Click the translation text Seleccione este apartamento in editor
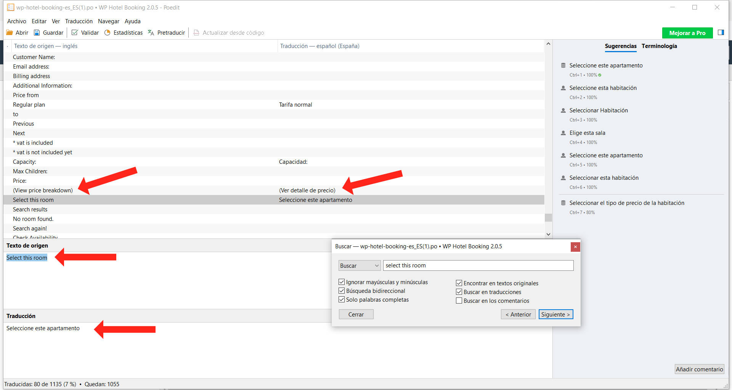This screenshot has width=732, height=390. point(43,328)
